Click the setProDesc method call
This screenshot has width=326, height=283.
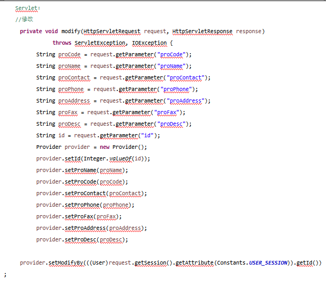(80, 240)
